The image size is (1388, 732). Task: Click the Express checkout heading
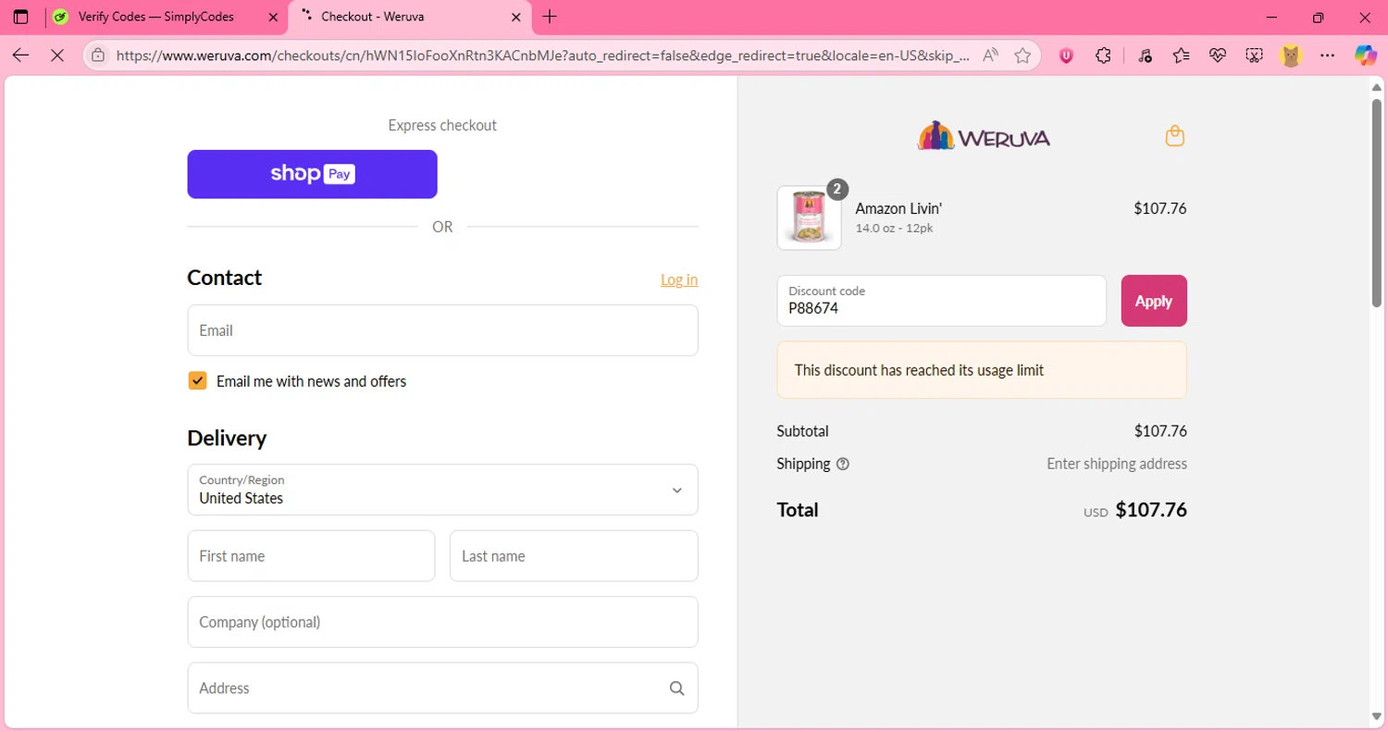click(x=442, y=125)
